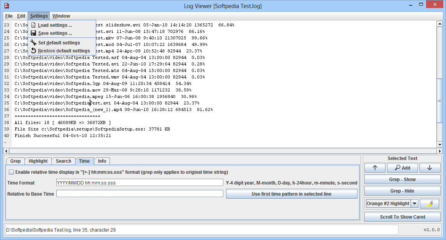Click the status bar file path text

pyautogui.click(x=61, y=230)
